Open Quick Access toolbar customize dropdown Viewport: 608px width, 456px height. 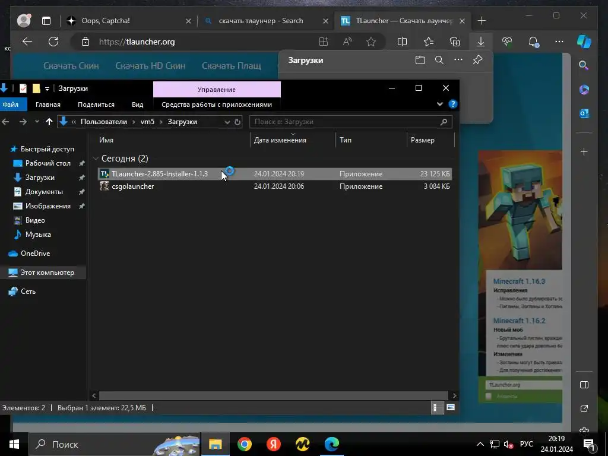[47, 89]
